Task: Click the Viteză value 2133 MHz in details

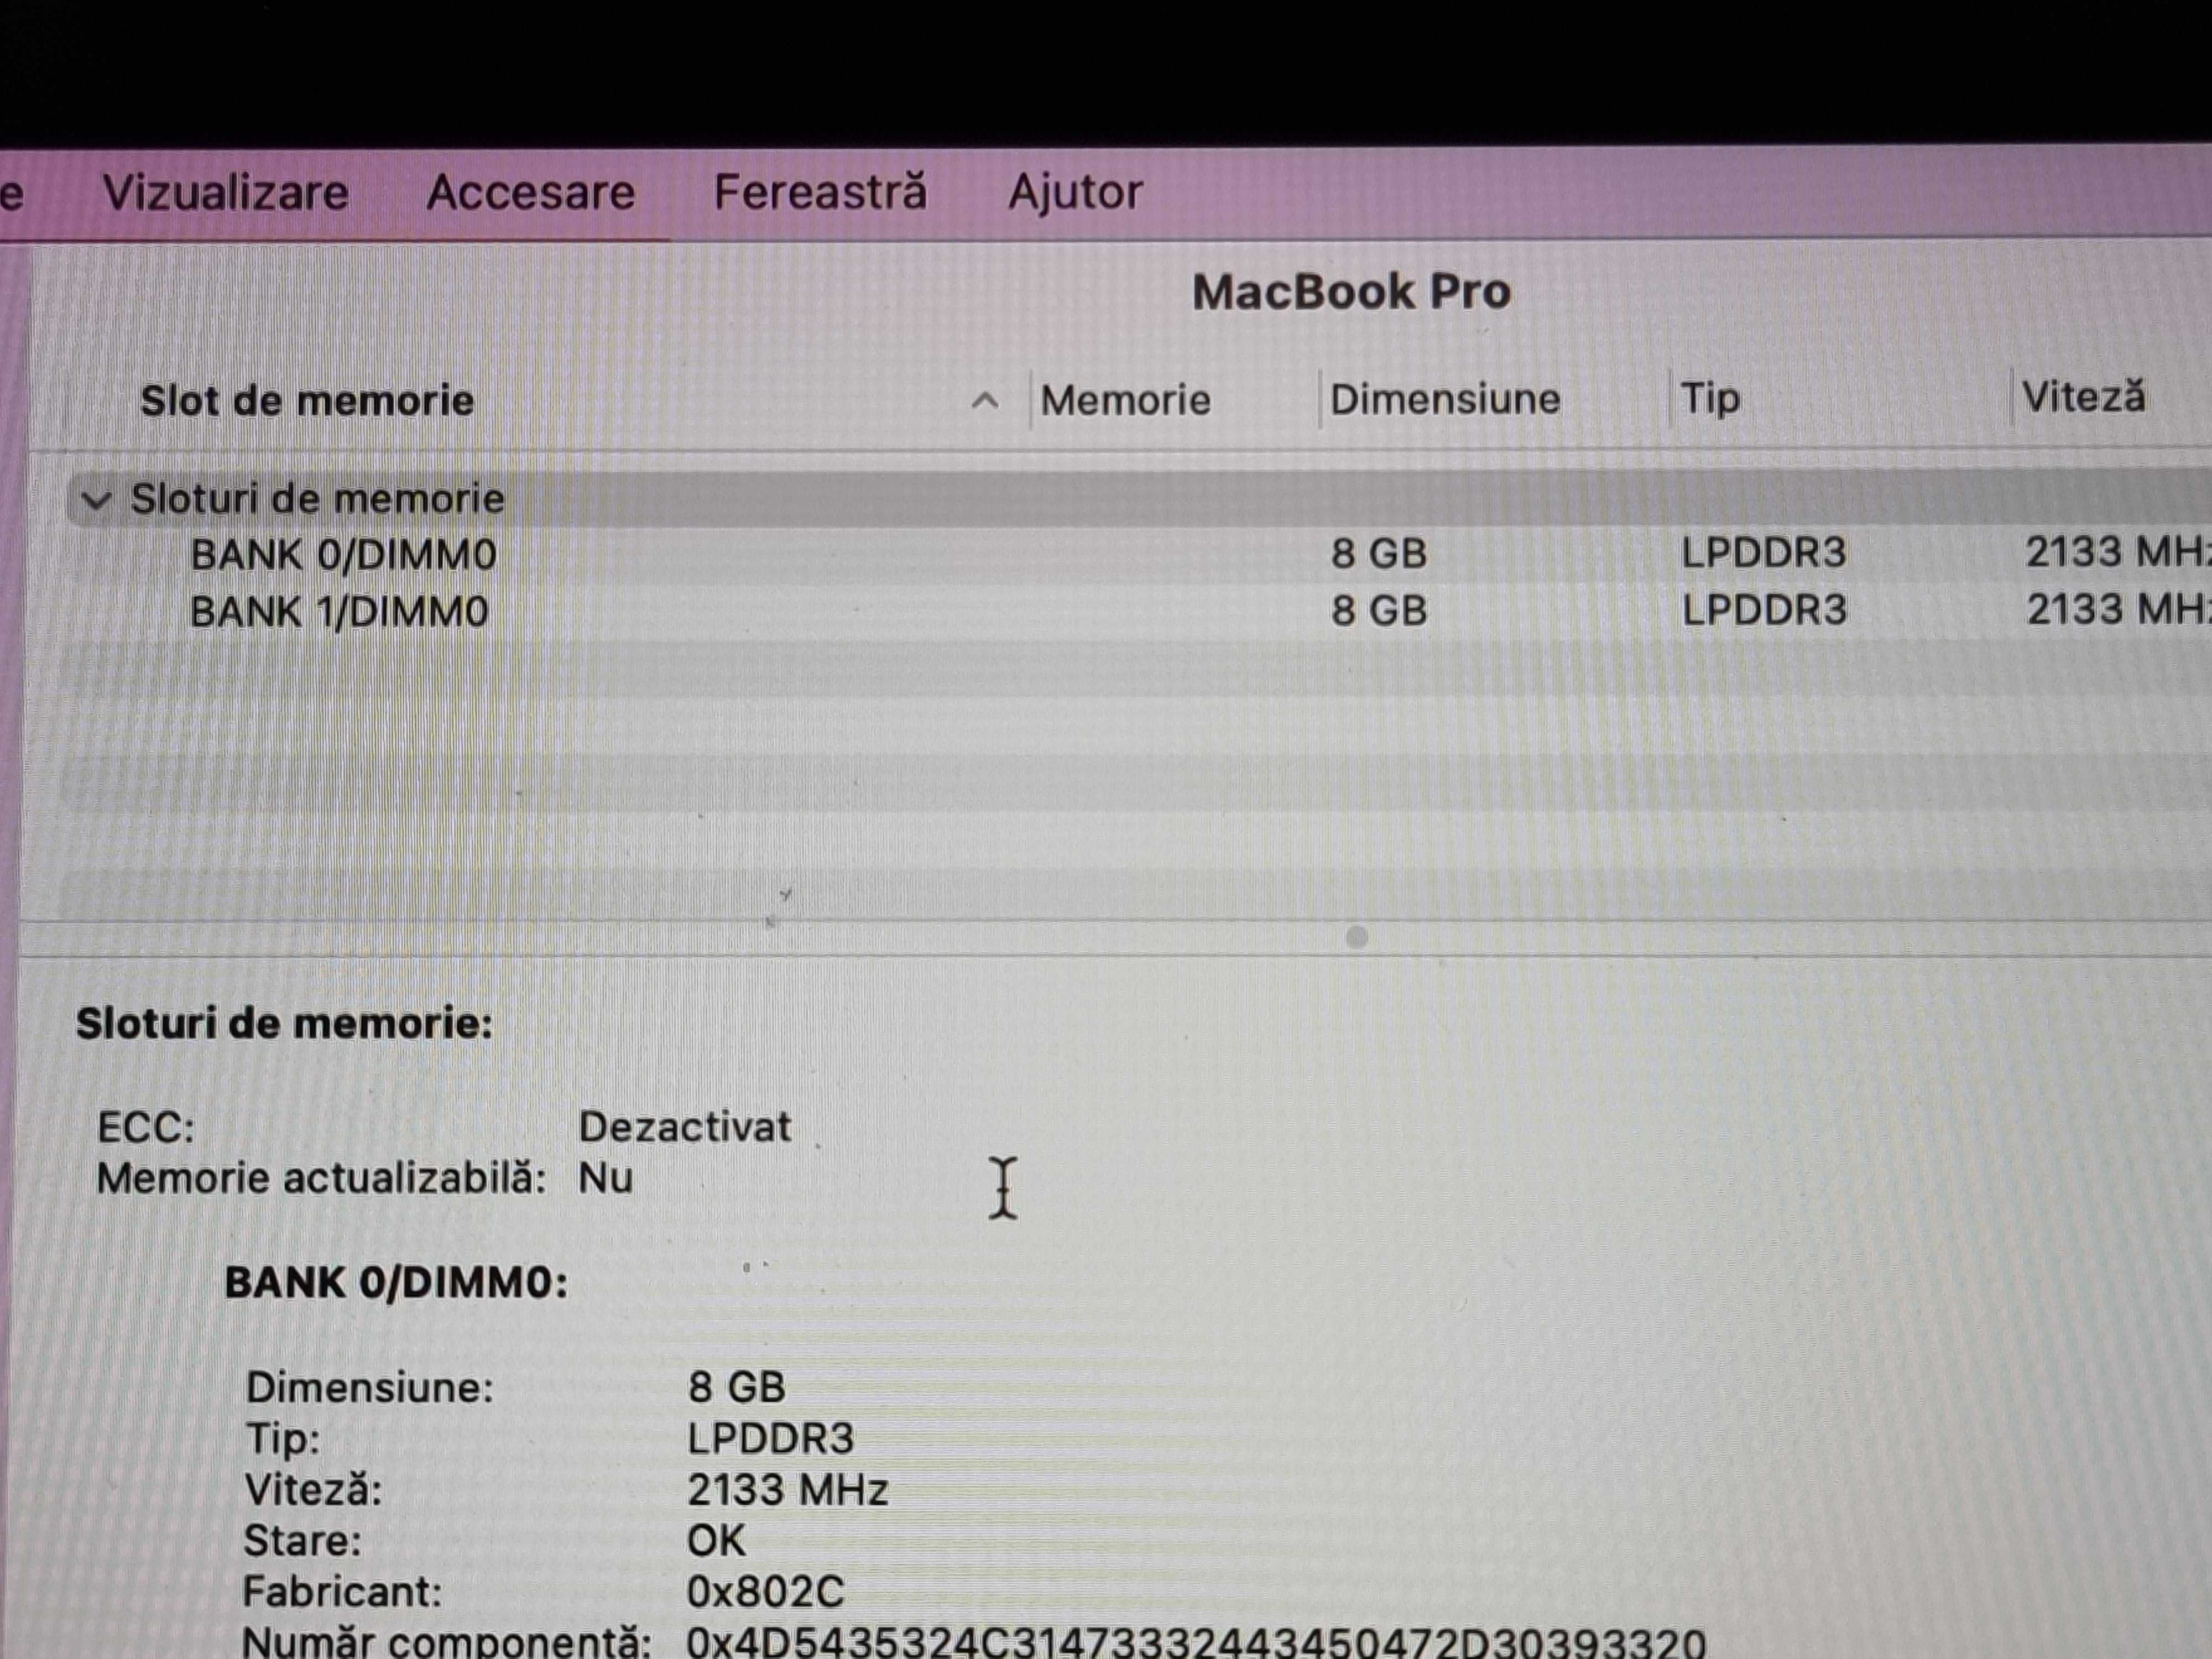Action: tap(788, 1491)
